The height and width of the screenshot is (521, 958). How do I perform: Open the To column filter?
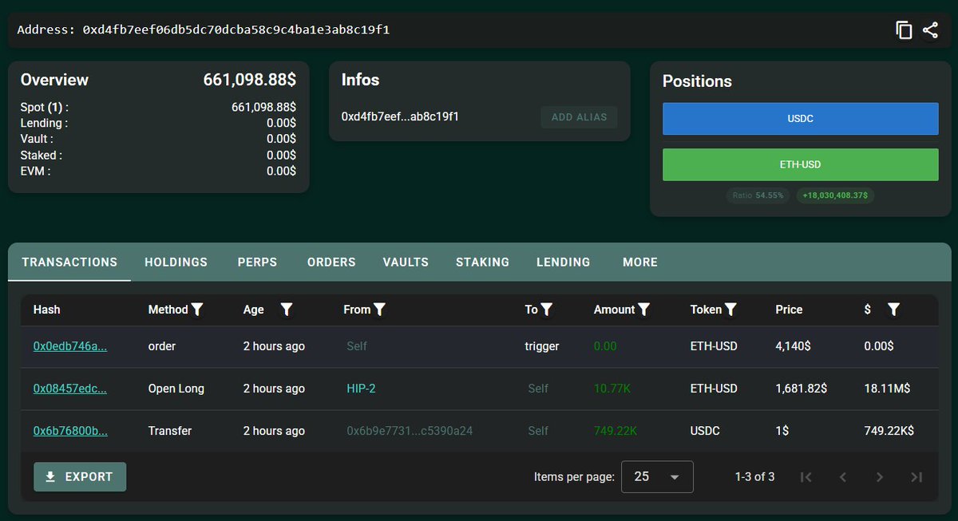(547, 310)
